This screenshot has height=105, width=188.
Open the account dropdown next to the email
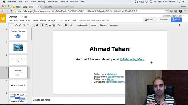[x=183, y=16]
